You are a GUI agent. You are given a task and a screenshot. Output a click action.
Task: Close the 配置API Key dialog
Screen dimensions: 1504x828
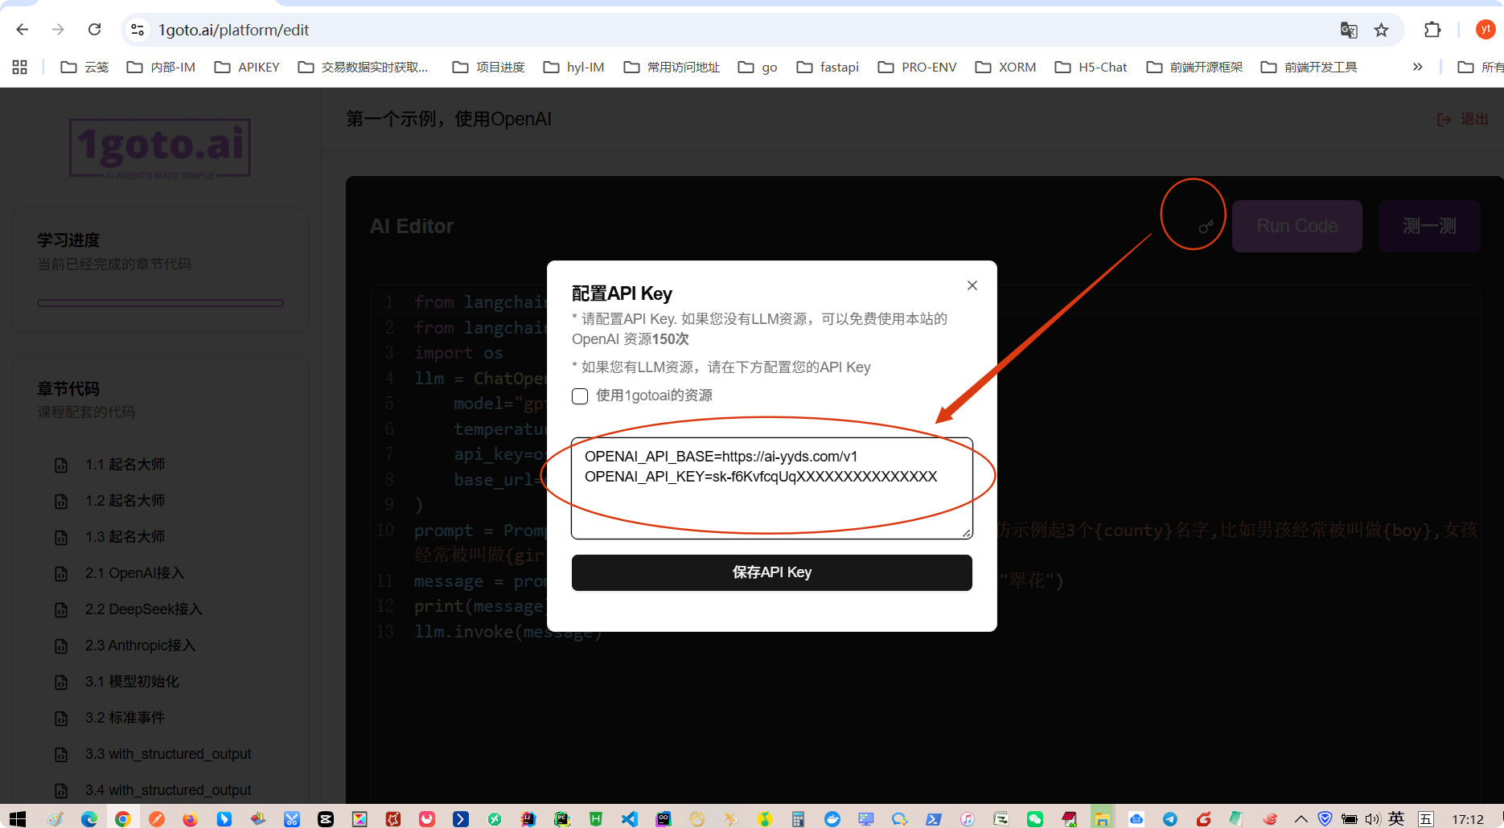click(972, 285)
